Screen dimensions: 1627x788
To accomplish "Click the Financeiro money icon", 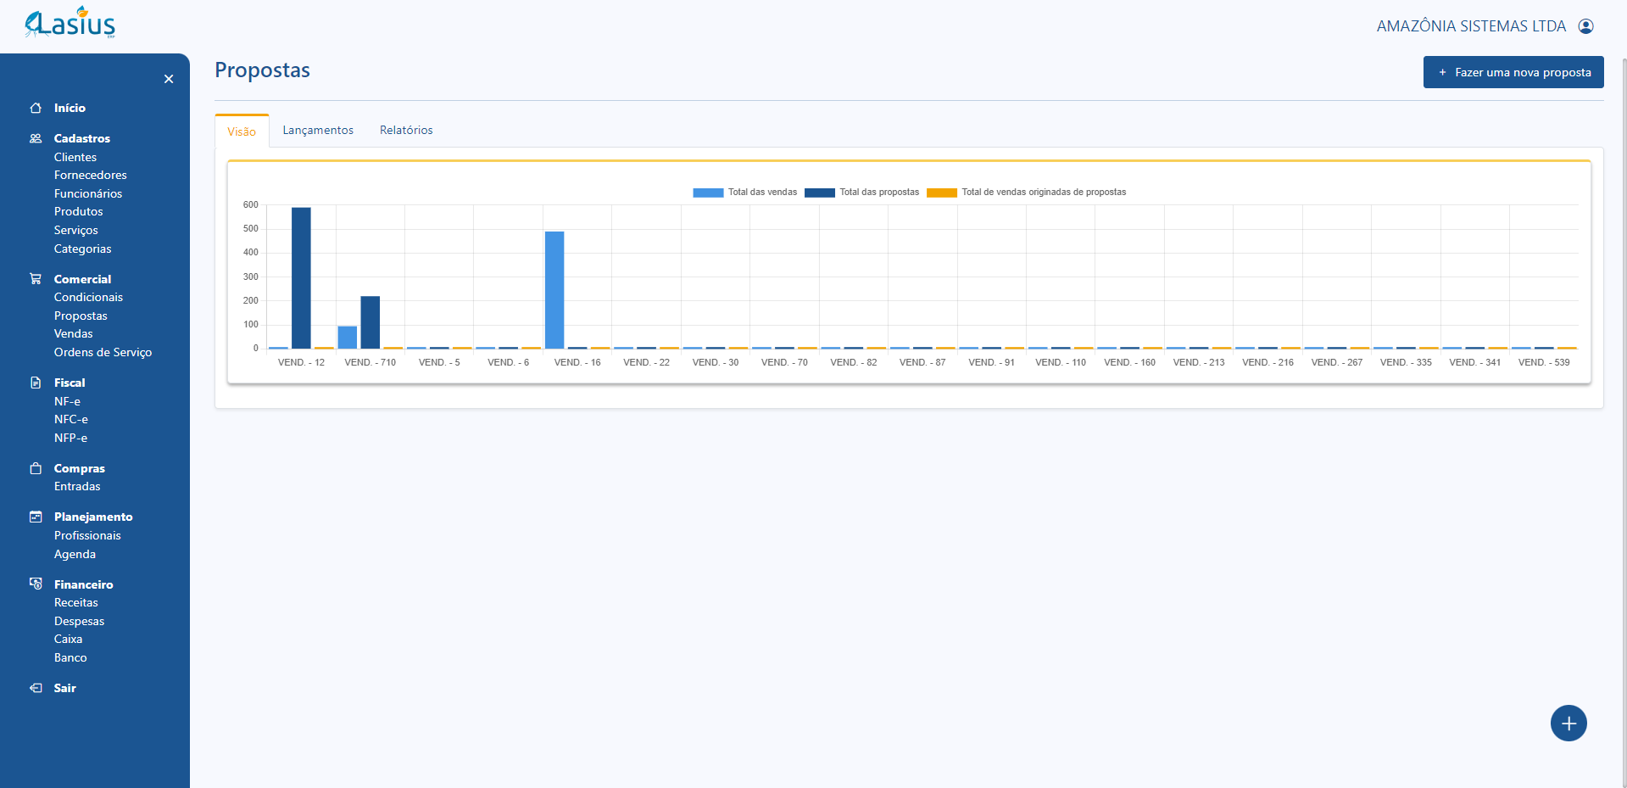I will point(36,584).
